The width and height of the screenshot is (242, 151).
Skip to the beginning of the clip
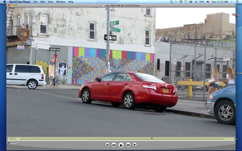point(107,145)
